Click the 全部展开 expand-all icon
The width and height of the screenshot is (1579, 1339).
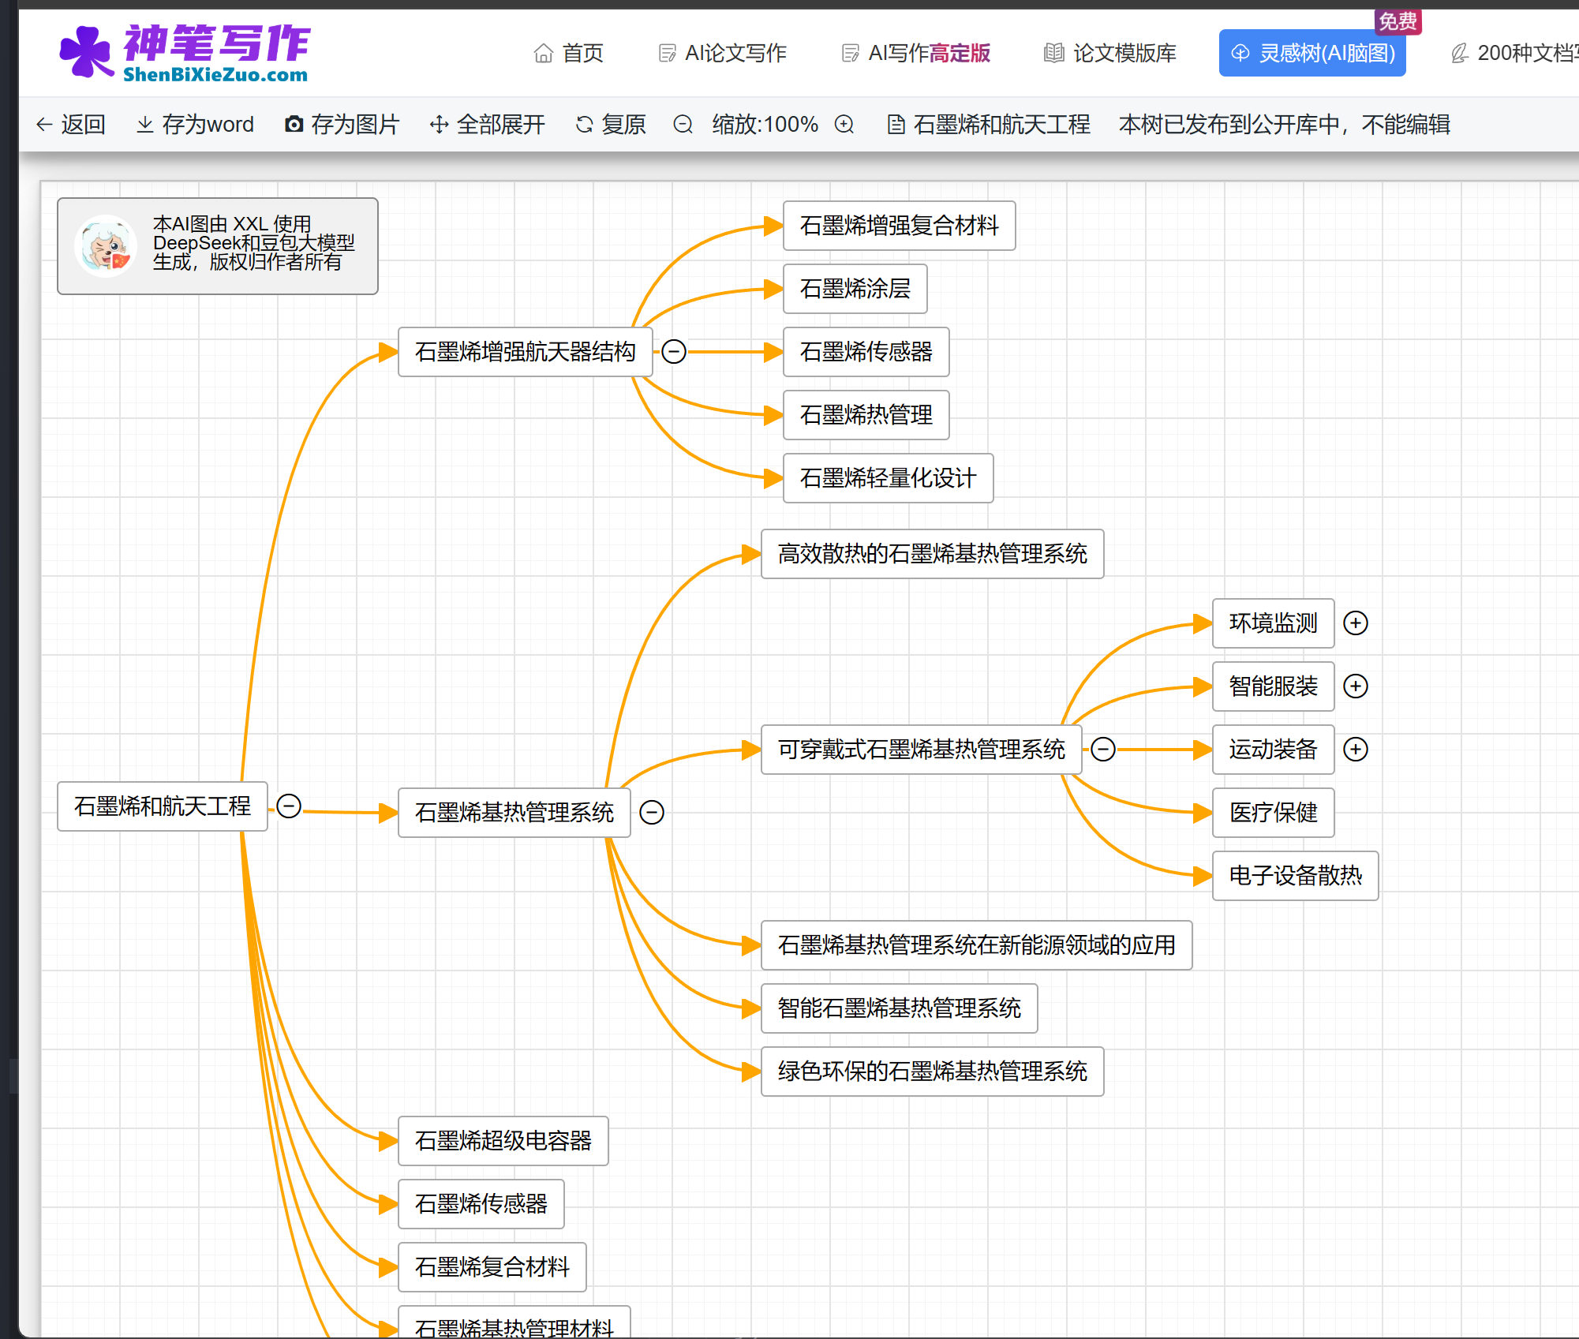coord(439,125)
